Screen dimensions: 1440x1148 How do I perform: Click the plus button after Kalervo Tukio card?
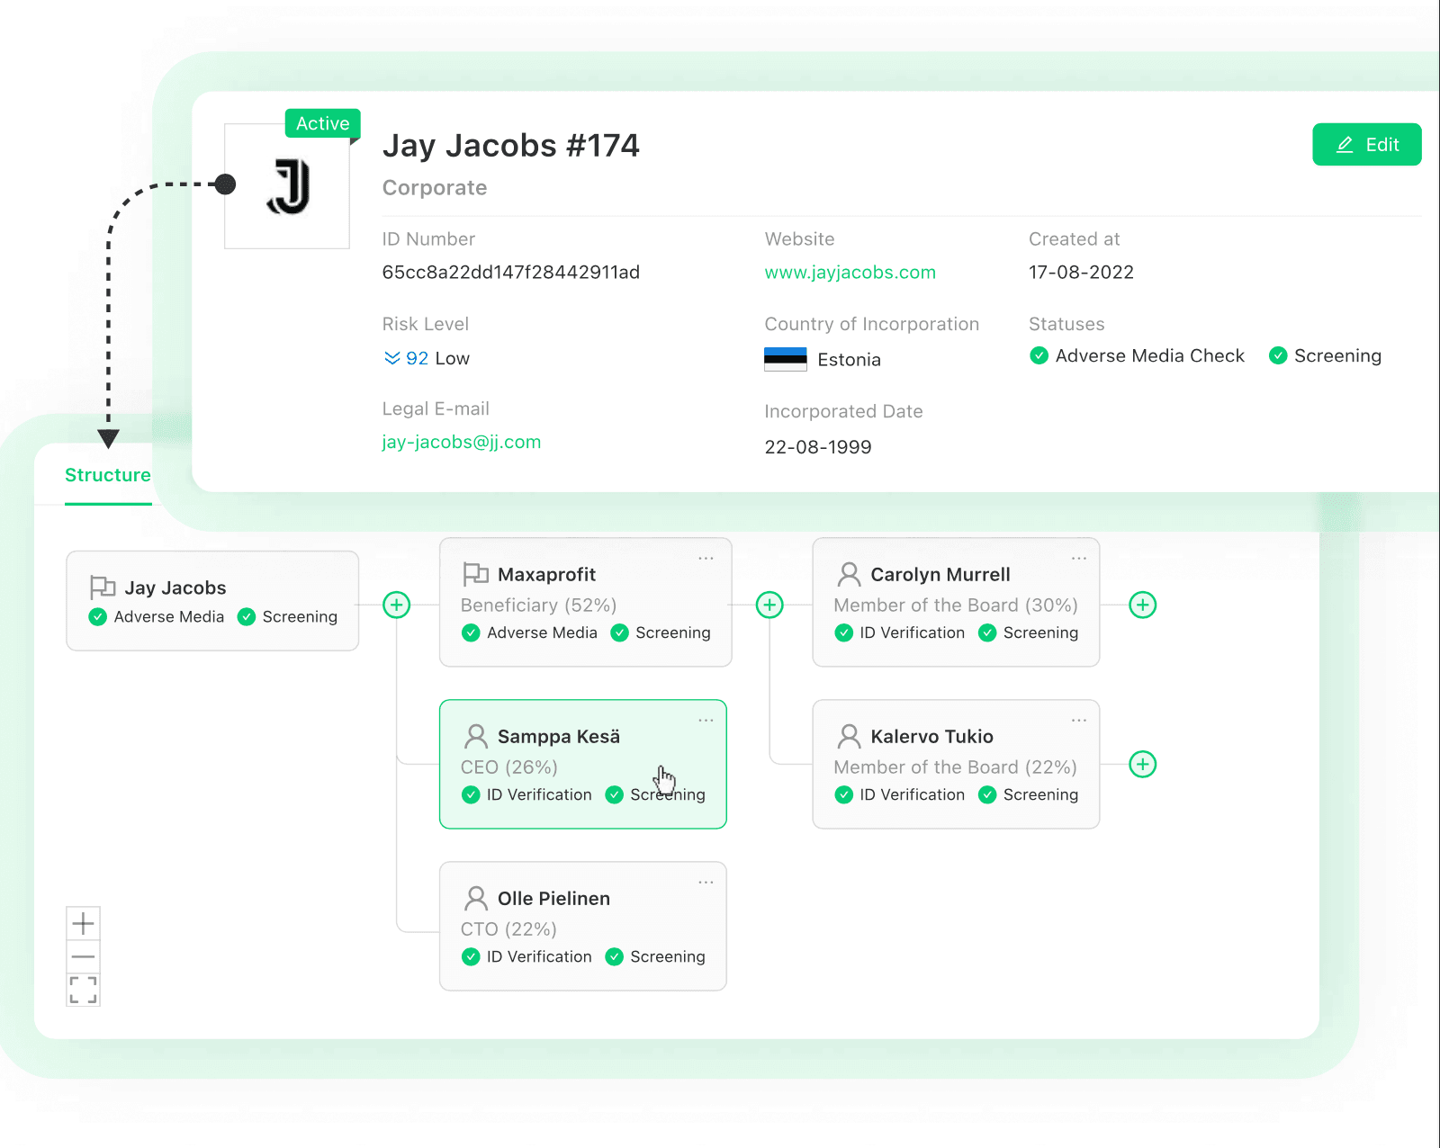(1142, 765)
